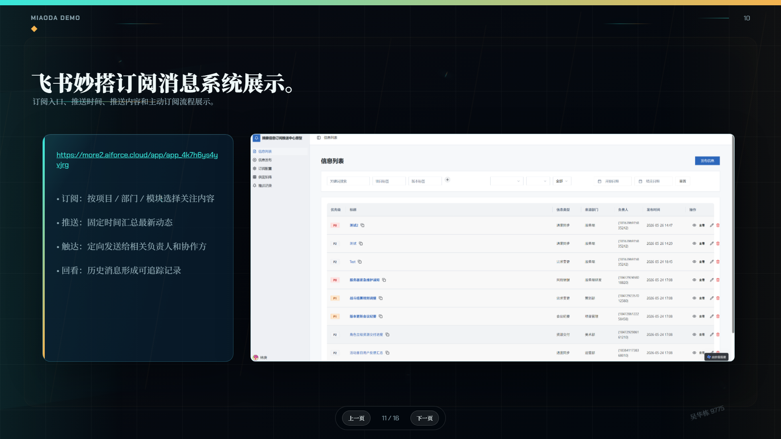Screen dimensions: 781x439
Task: Click the blue bell app logo
Action: coord(256,138)
